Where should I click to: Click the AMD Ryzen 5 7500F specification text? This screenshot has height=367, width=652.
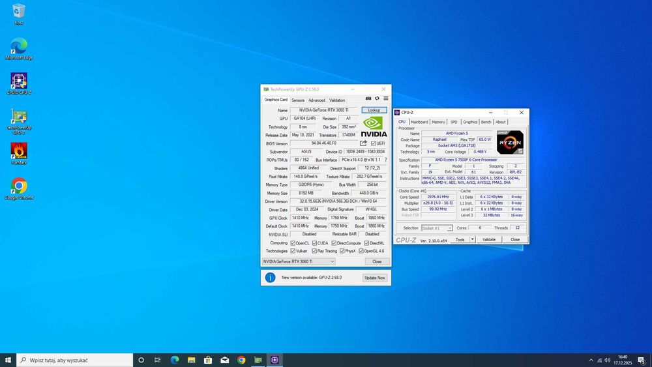466,160
